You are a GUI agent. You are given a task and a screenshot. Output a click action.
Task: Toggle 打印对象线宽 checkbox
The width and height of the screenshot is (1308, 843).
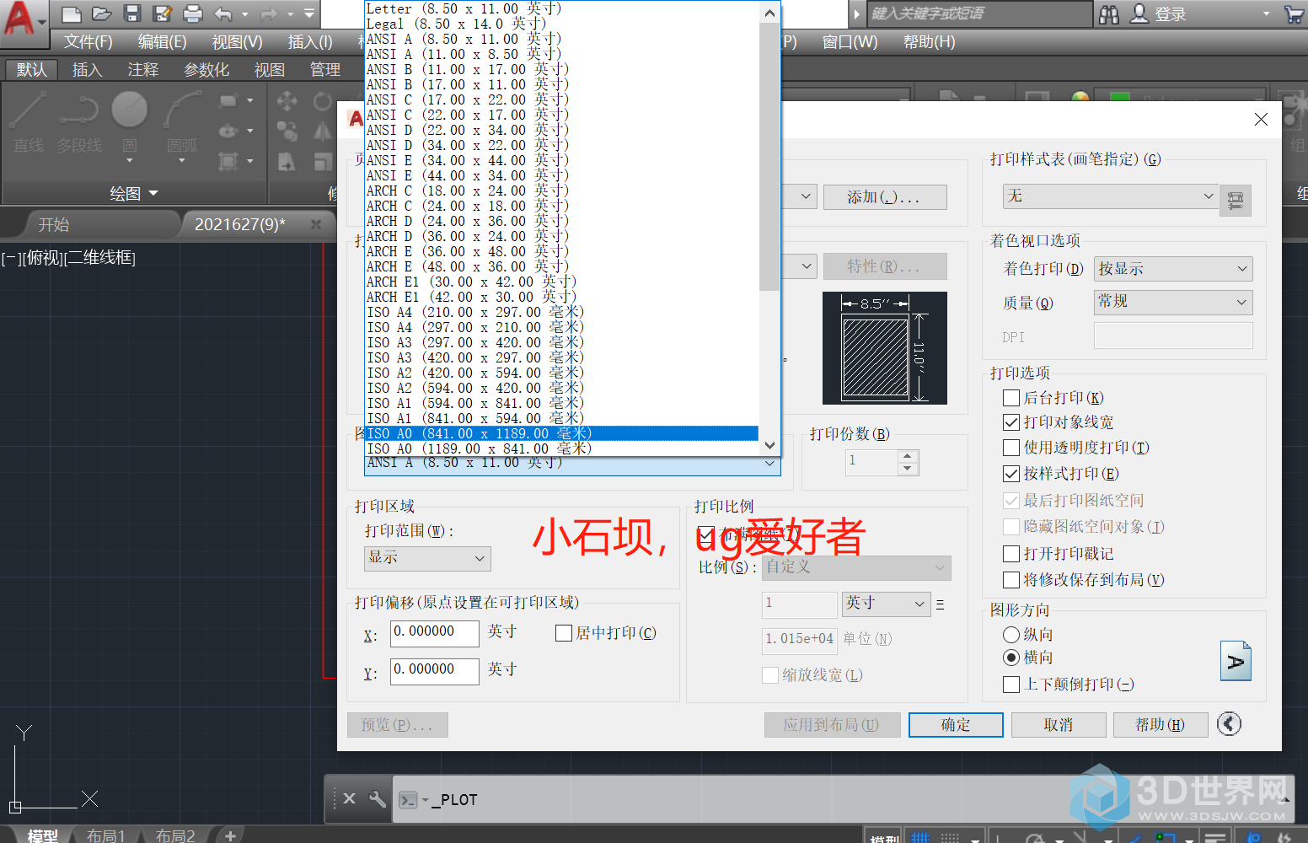pos(1011,421)
